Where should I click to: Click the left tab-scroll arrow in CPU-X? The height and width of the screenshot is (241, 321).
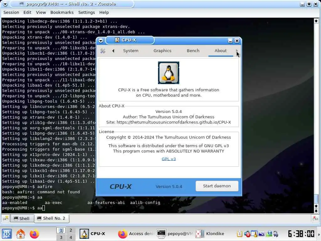click(x=113, y=51)
